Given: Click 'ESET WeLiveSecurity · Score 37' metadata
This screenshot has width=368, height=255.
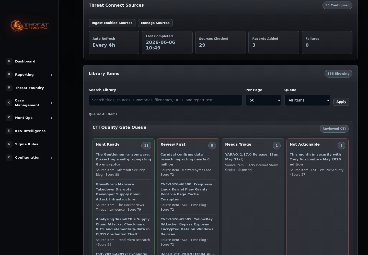Looking at the screenshot, I should coord(317,172).
